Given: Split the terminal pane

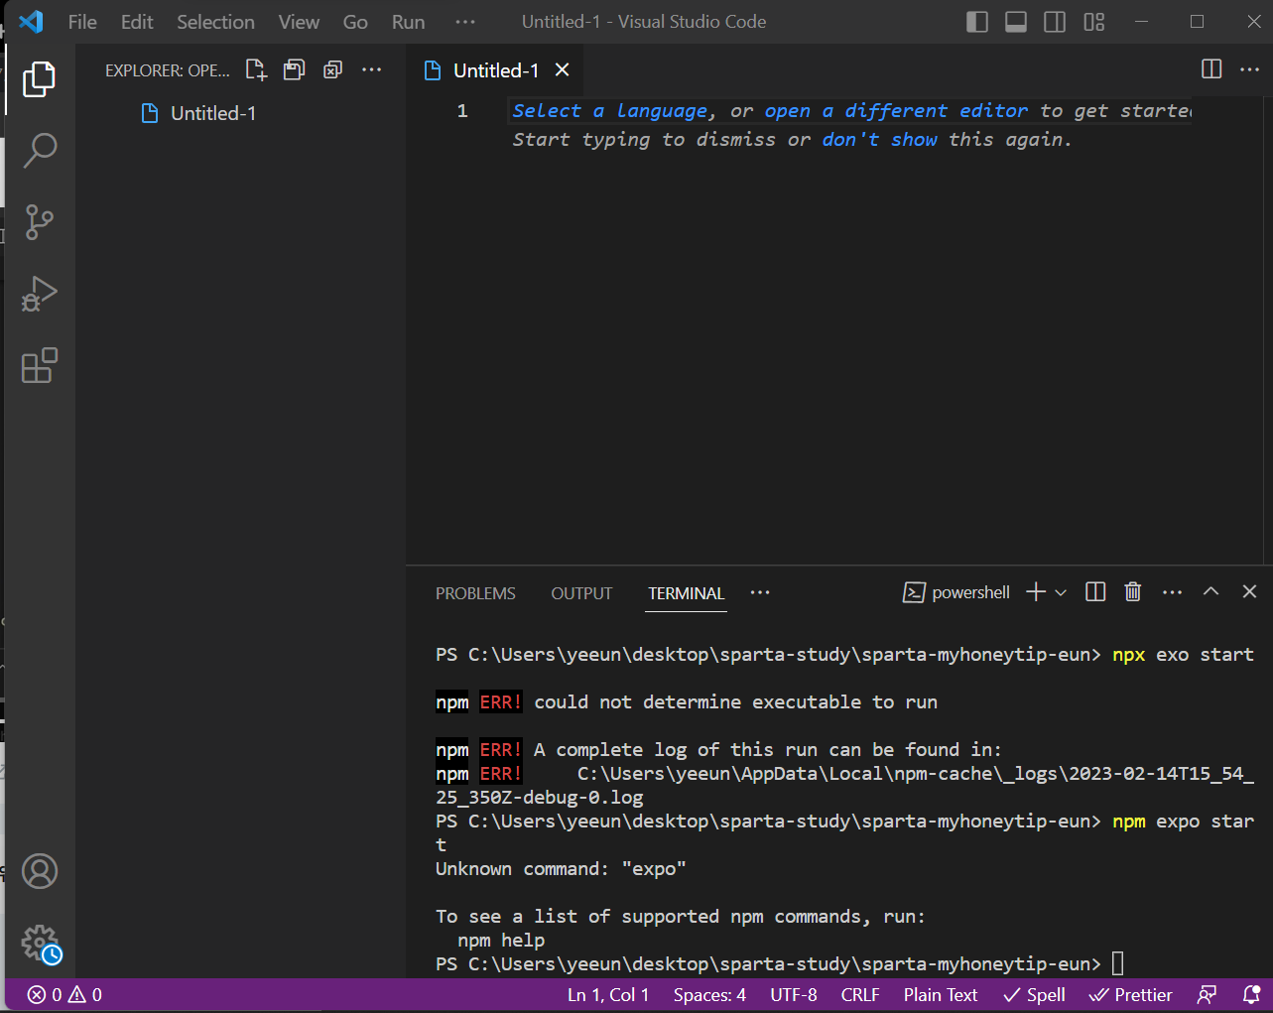Looking at the screenshot, I should 1095,592.
